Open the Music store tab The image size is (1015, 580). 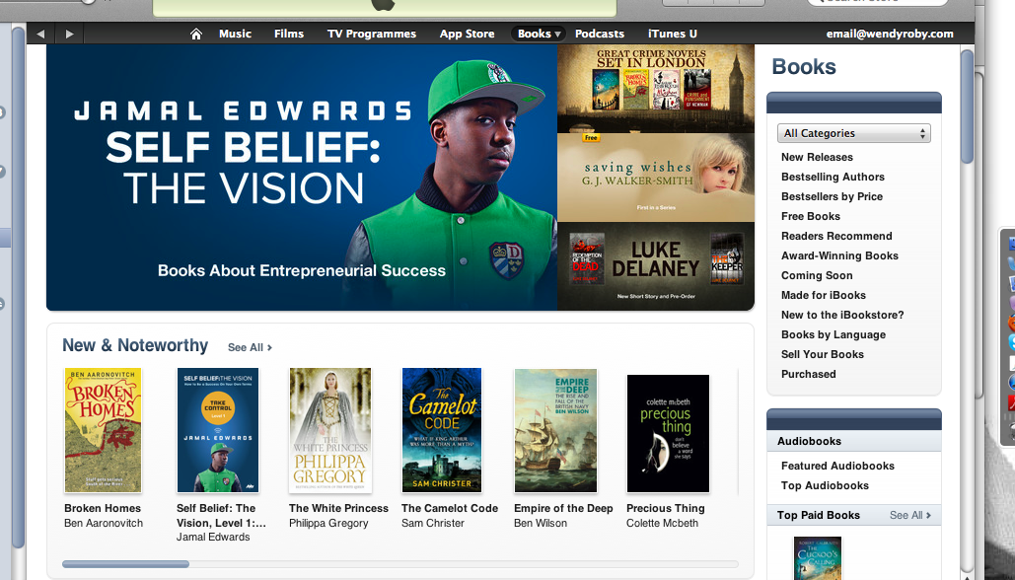pos(235,34)
